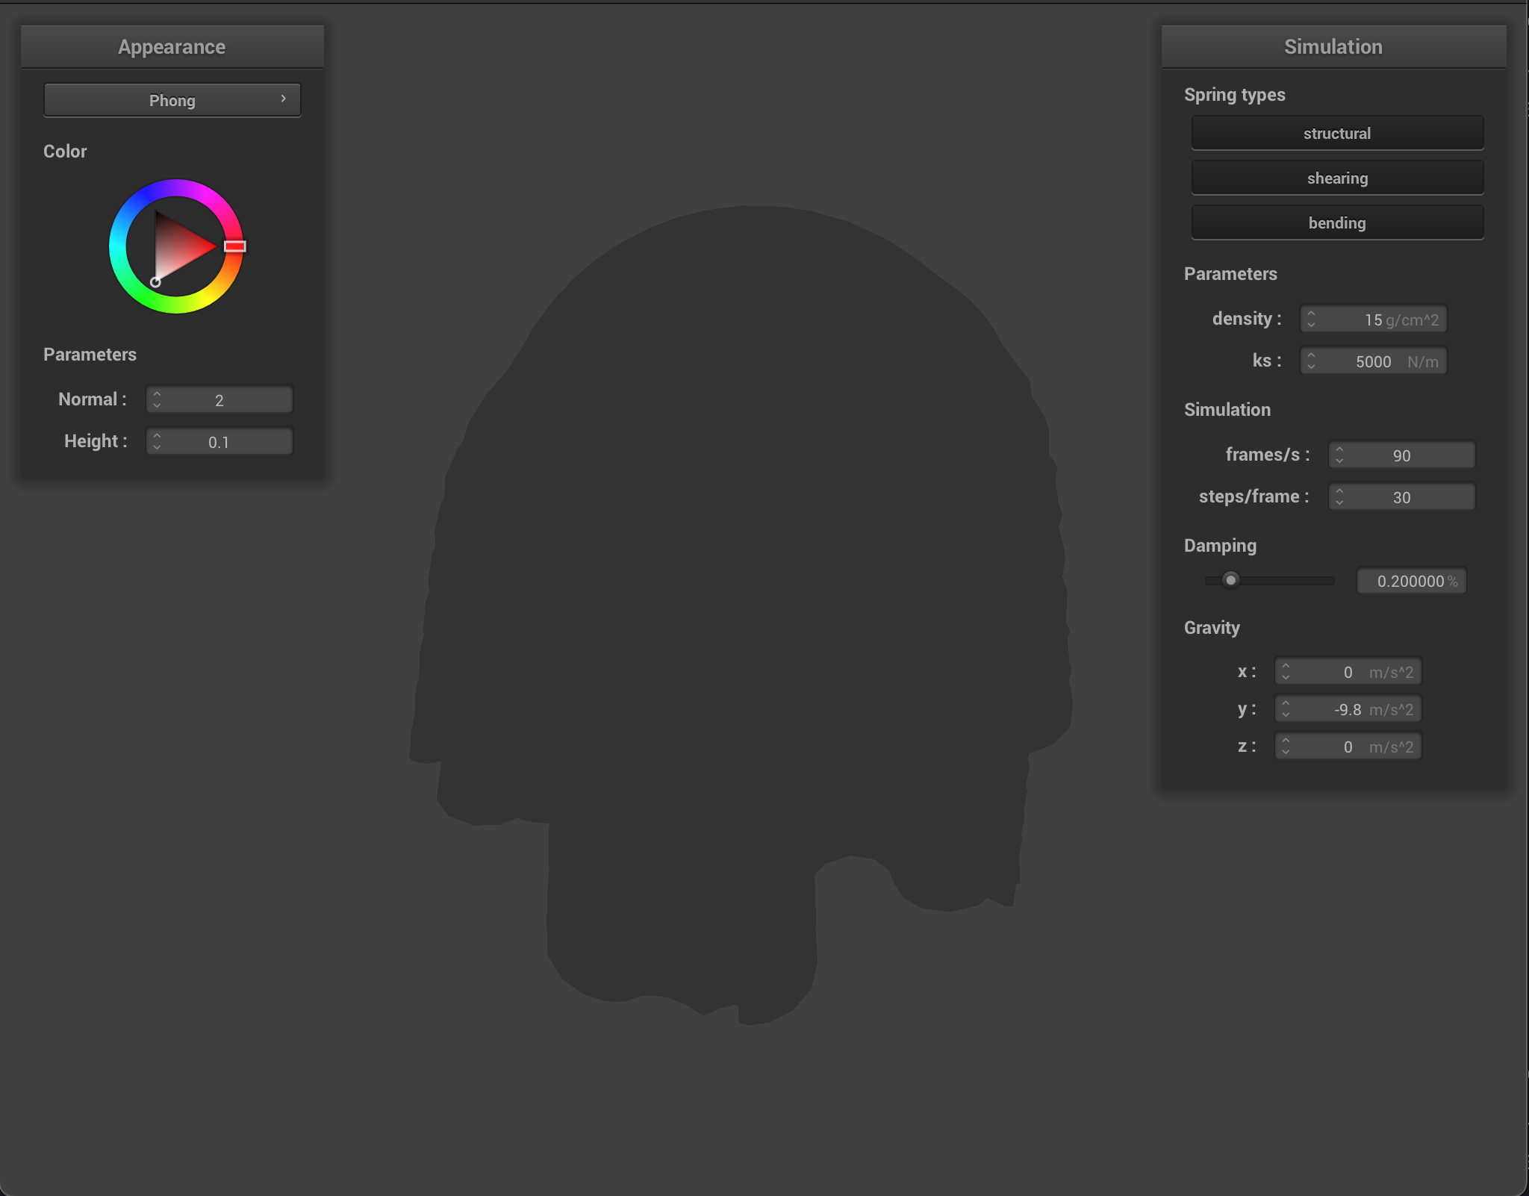Decrease the gravity y component
This screenshot has height=1196, width=1529.
pos(1285,714)
